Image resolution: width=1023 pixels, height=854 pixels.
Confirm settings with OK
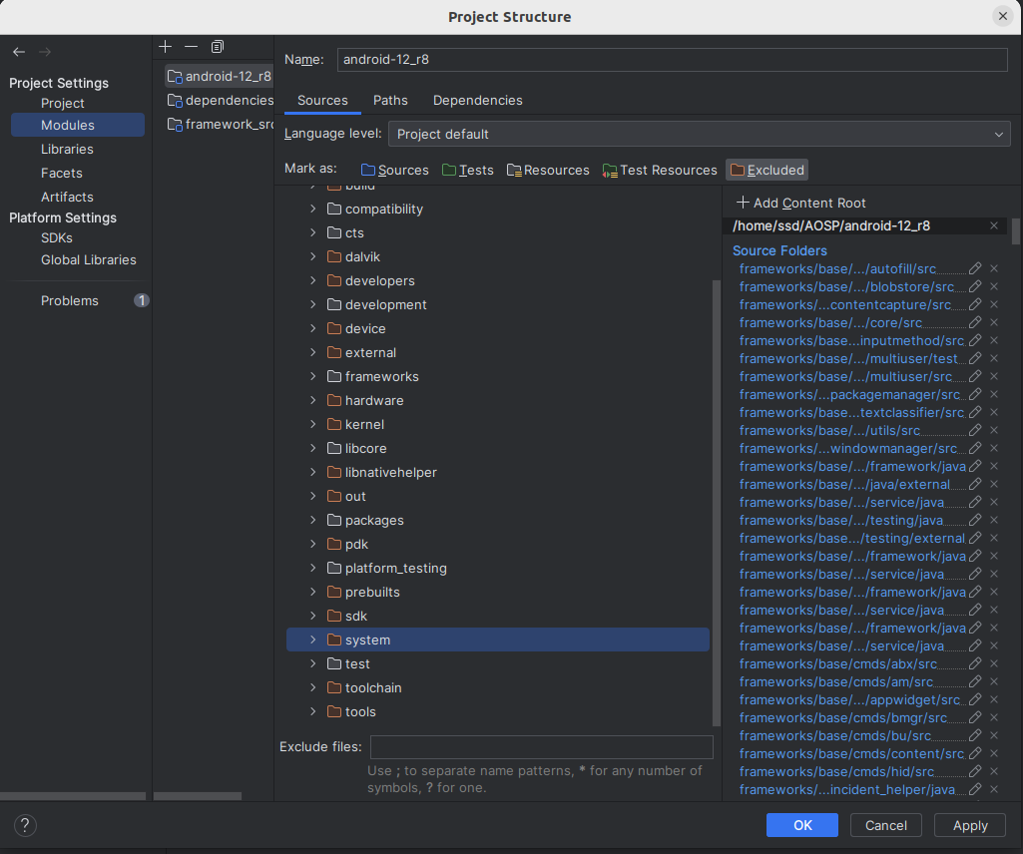(x=801, y=825)
